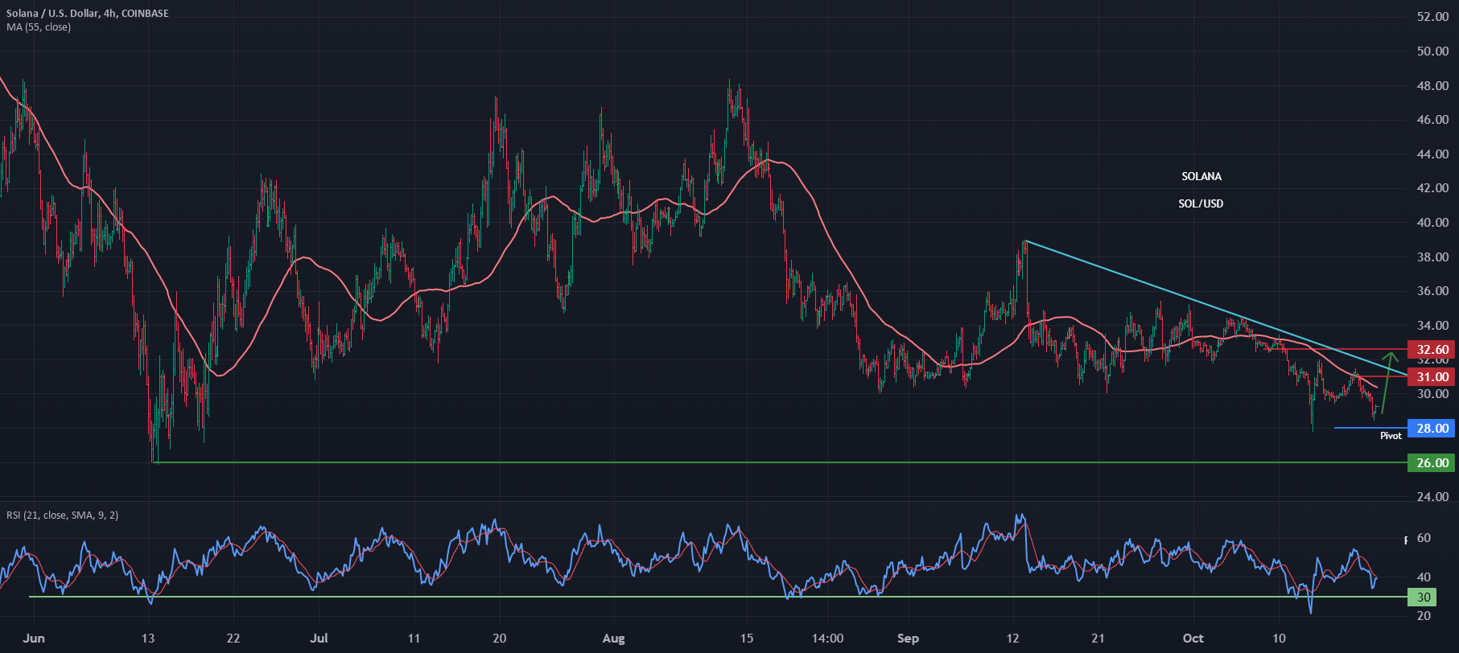Click the 15 date label on time axis
1459x653 pixels.
[x=747, y=639]
